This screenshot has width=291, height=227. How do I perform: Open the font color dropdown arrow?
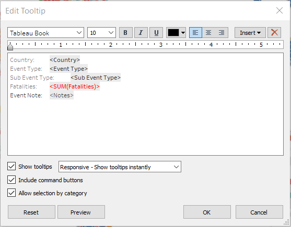point(183,33)
